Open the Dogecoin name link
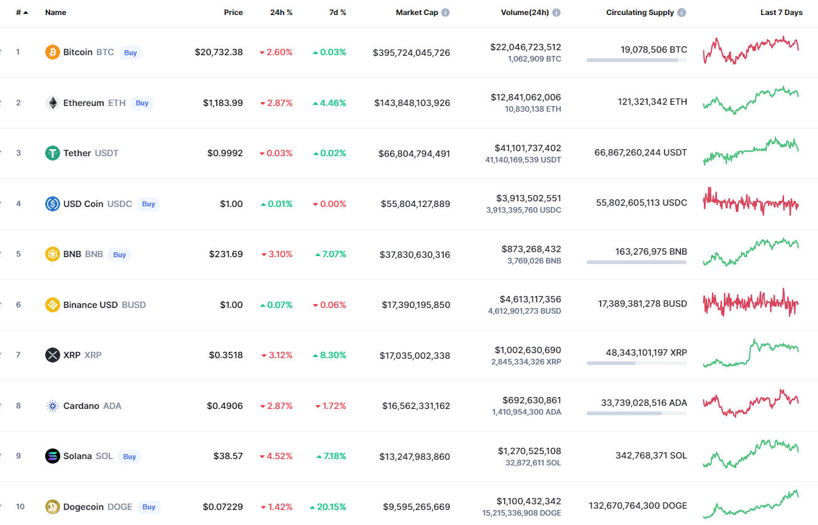 pos(84,507)
